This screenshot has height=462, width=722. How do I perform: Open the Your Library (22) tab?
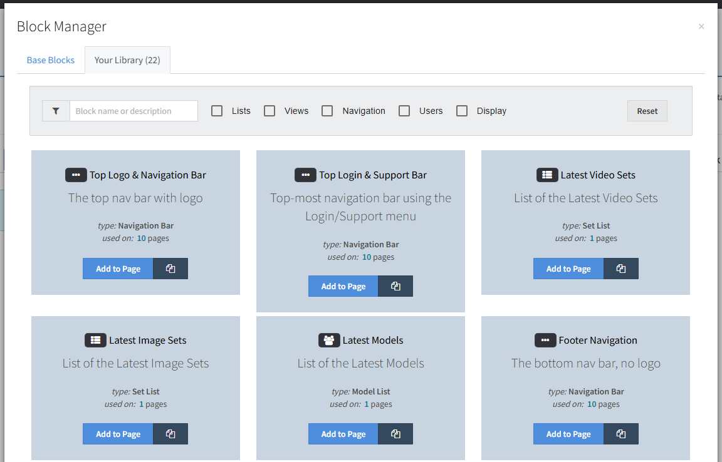click(127, 60)
